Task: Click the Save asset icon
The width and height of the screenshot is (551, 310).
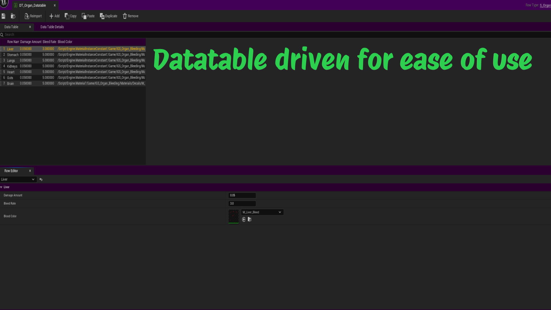Action: (3, 16)
